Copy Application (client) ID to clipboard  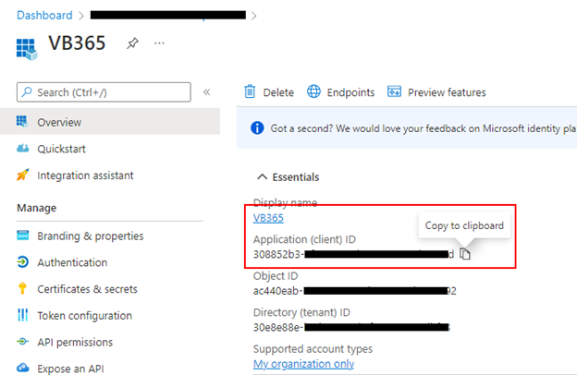[465, 254]
